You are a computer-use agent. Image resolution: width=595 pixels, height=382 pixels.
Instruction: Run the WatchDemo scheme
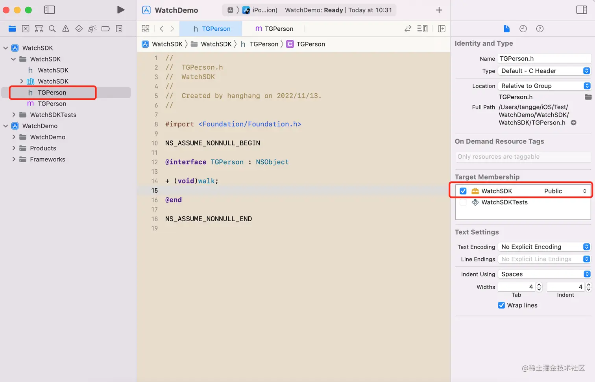pos(121,10)
